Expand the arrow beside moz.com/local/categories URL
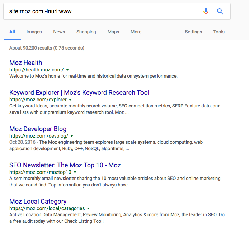 [x=89, y=208]
